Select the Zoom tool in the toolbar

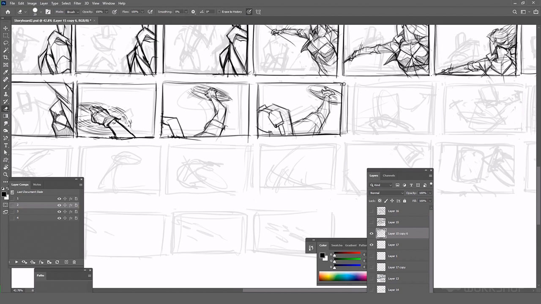(5, 174)
